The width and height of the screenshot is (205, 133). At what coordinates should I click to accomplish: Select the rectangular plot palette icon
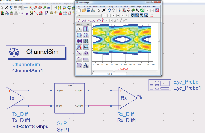tap(86, 29)
